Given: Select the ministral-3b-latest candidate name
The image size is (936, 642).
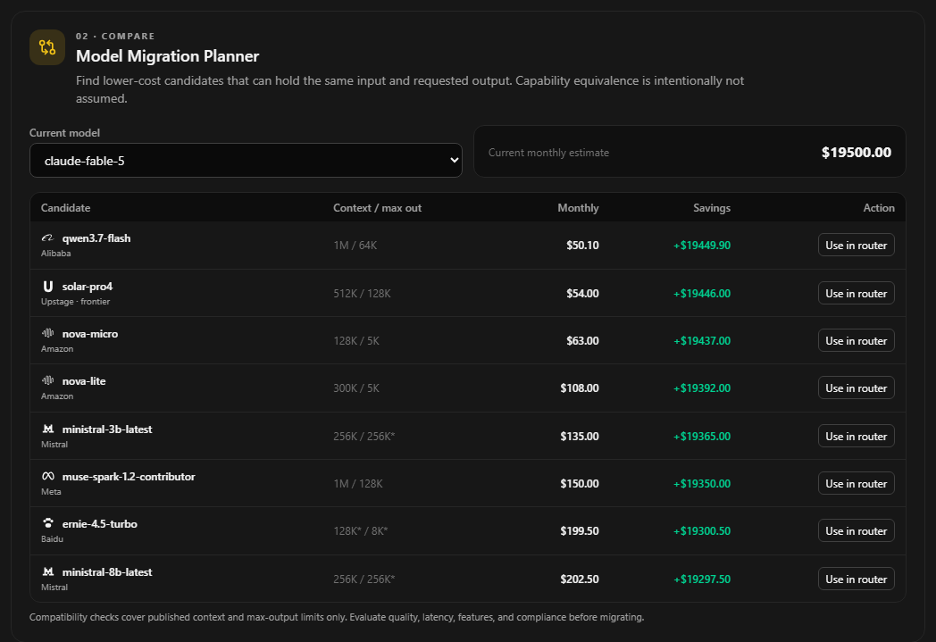Looking at the screenshot, I should [107, 429].
